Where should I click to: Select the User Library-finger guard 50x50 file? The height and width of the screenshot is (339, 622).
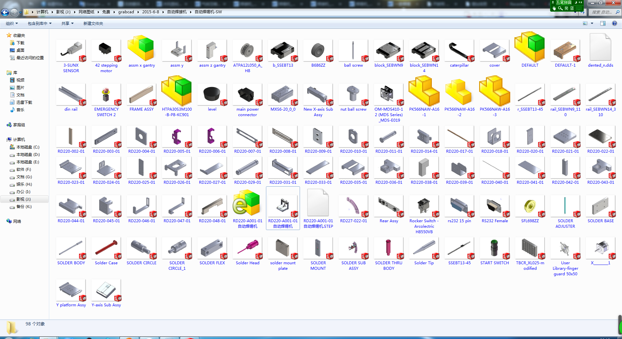tap(565, 256)
